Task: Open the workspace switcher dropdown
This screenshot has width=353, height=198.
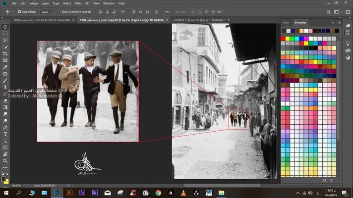Action: (337, 11)
